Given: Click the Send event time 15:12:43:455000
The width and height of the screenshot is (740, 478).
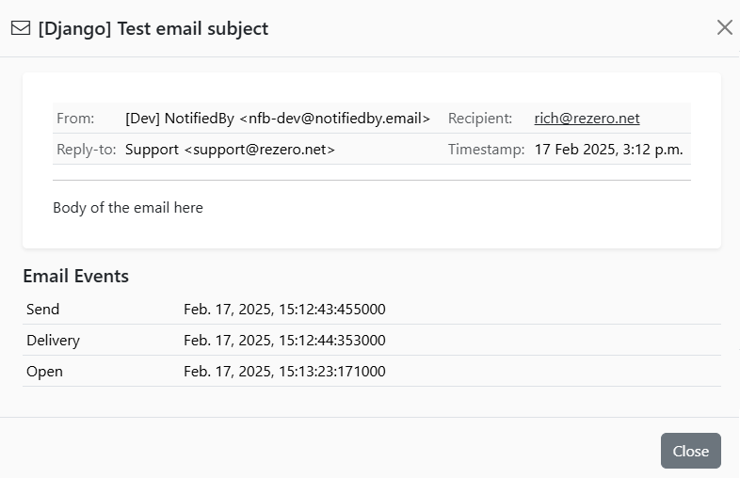Looking at the screenshot, I should click(284, 309).
